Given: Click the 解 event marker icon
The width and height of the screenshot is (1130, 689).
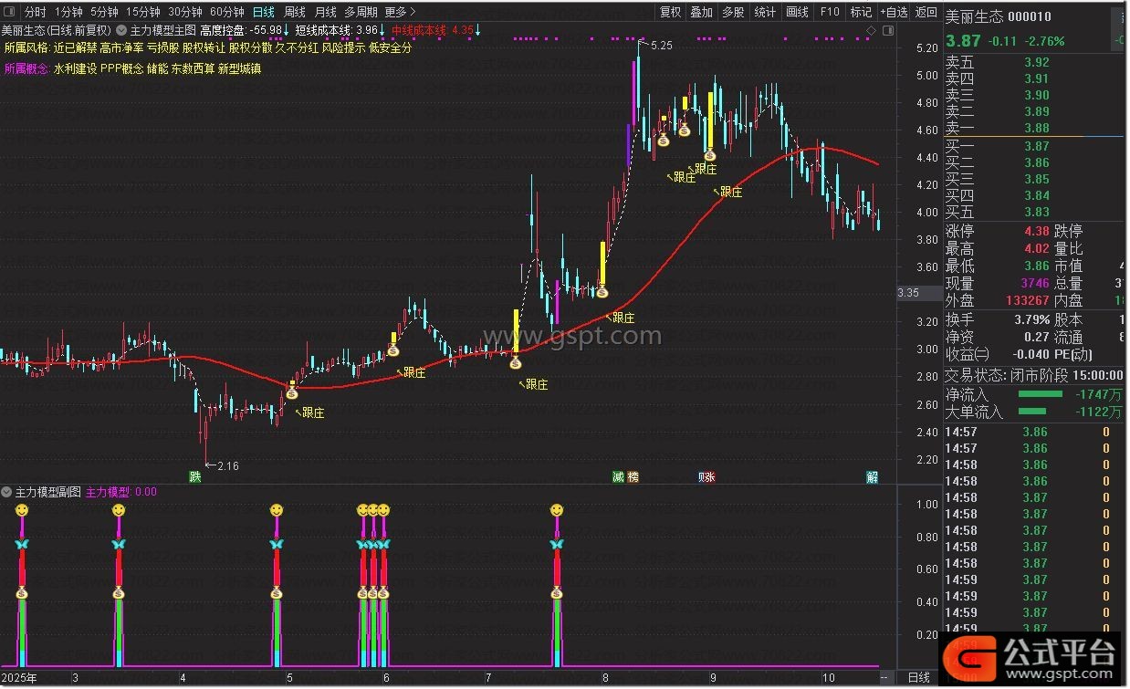Looking at the screenshot, I should (872, 476).
